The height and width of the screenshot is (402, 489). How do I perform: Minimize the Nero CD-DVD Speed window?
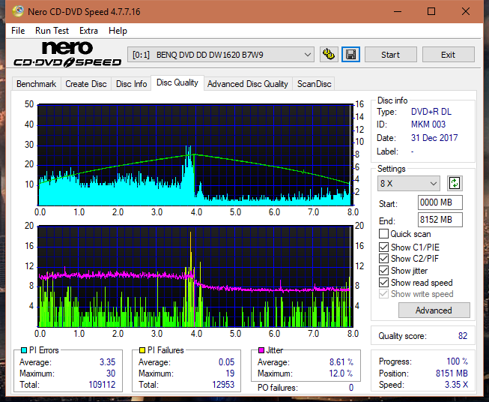tap(398, 11)
